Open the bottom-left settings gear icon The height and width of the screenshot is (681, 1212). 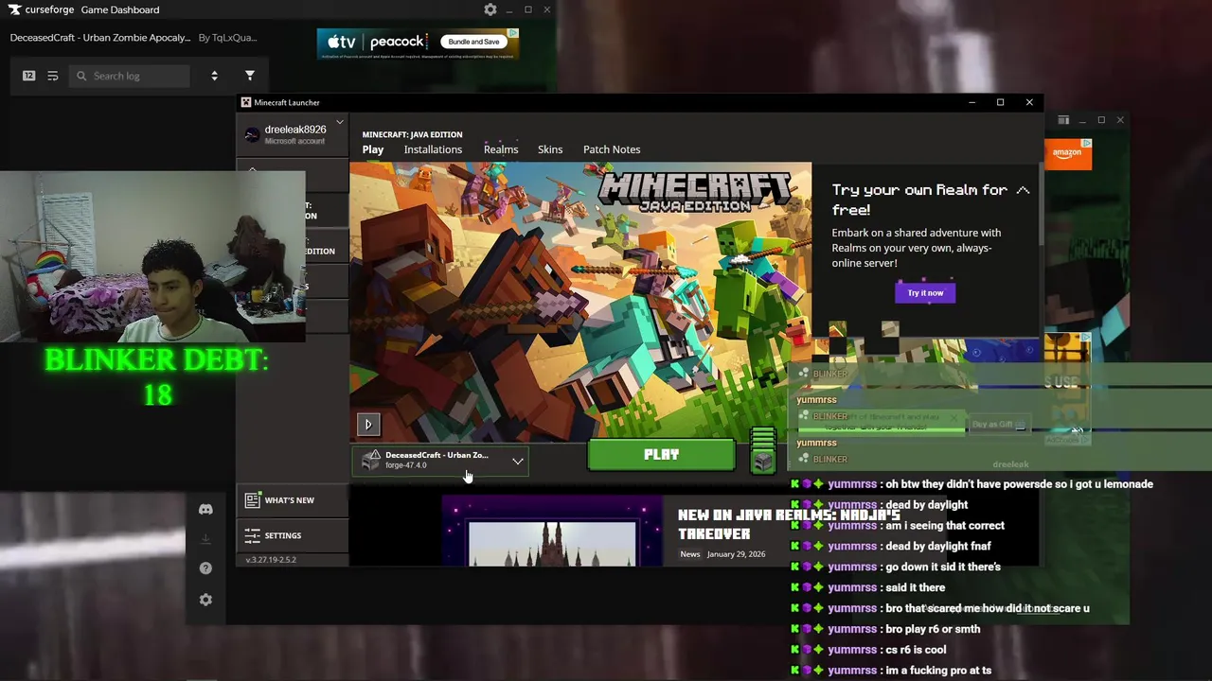(x=205, y=600)
